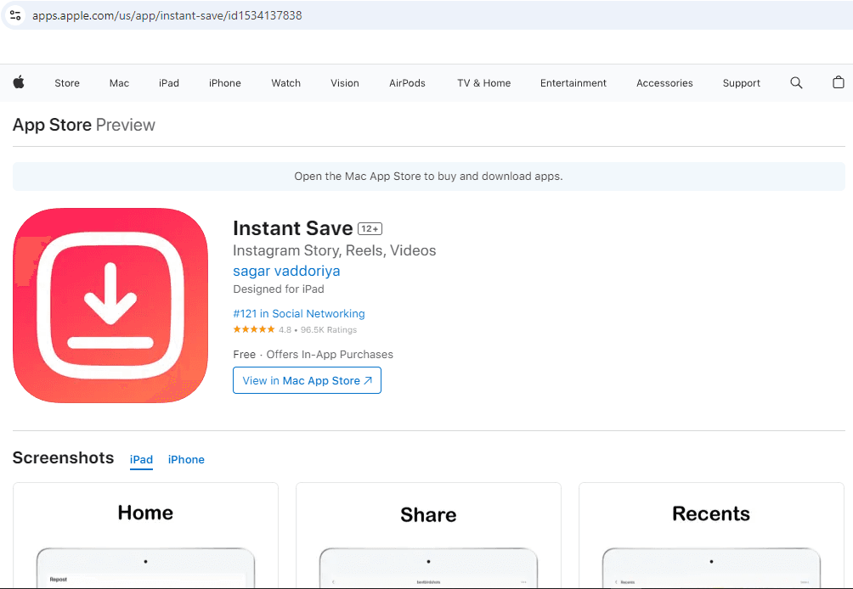853x589 pixels.
Task: Click the Instant Save title text
Action: click(292, 228)
